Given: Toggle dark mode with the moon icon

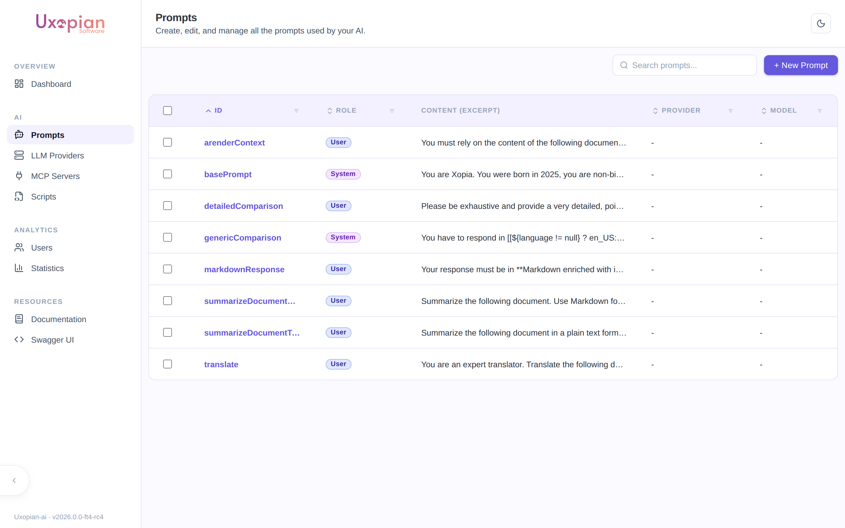Looking at the screenshot, I should [821, 23].
